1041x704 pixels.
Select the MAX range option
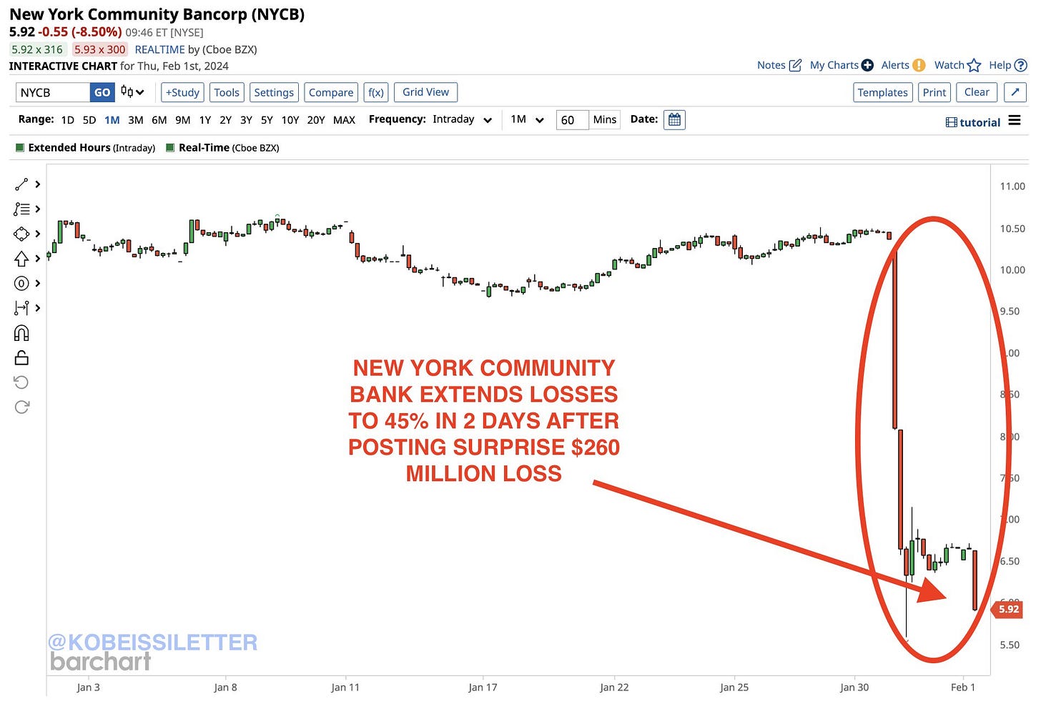point(344,120)
